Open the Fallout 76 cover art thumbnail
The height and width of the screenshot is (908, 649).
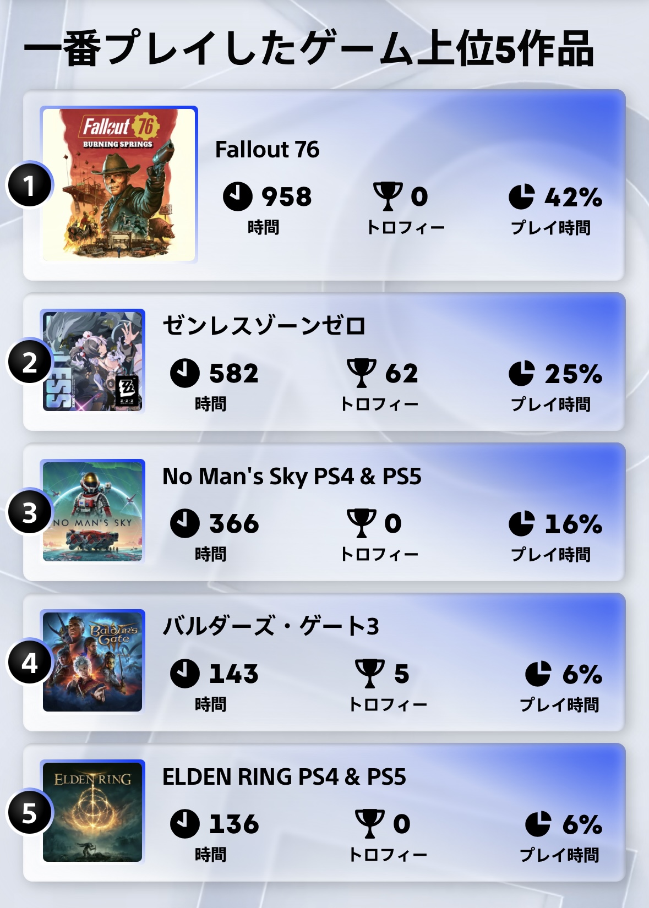(119, 185)
